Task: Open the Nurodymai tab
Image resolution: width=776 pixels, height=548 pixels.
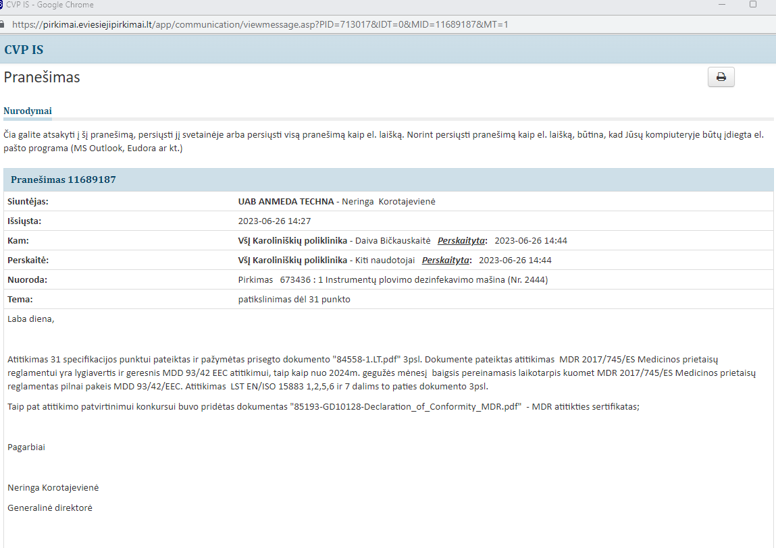Action: (x=28, y=111)
